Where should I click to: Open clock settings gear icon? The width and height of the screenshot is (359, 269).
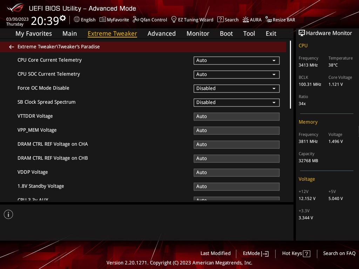tap(63, 18)
